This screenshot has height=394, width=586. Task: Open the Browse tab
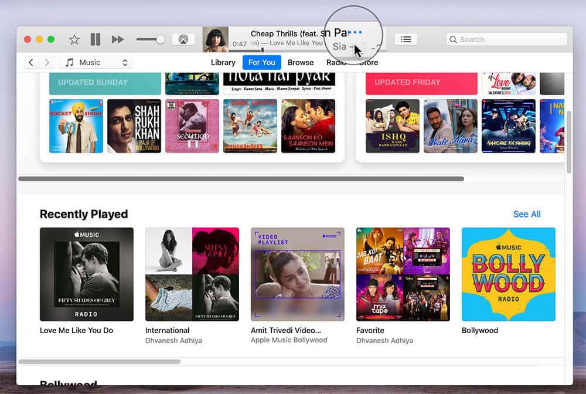point(301,62)
